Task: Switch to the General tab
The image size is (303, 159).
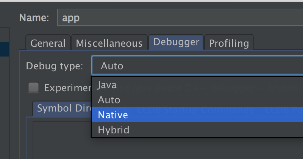Action: click(x=48, y=43)
